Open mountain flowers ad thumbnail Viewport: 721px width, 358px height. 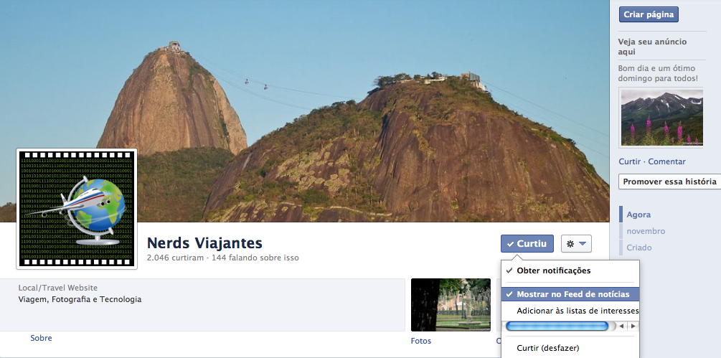pos(662,118)
